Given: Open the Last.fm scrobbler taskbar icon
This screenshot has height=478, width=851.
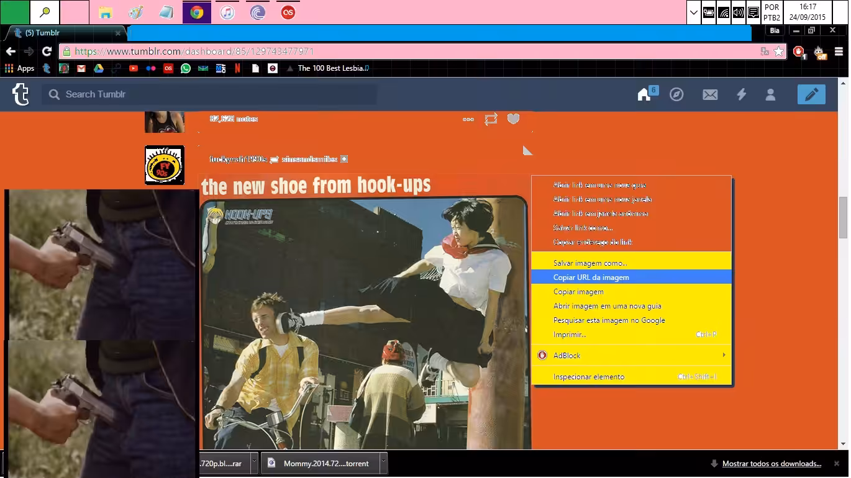Looking at the screenshot, I should (x=288, y=12).
